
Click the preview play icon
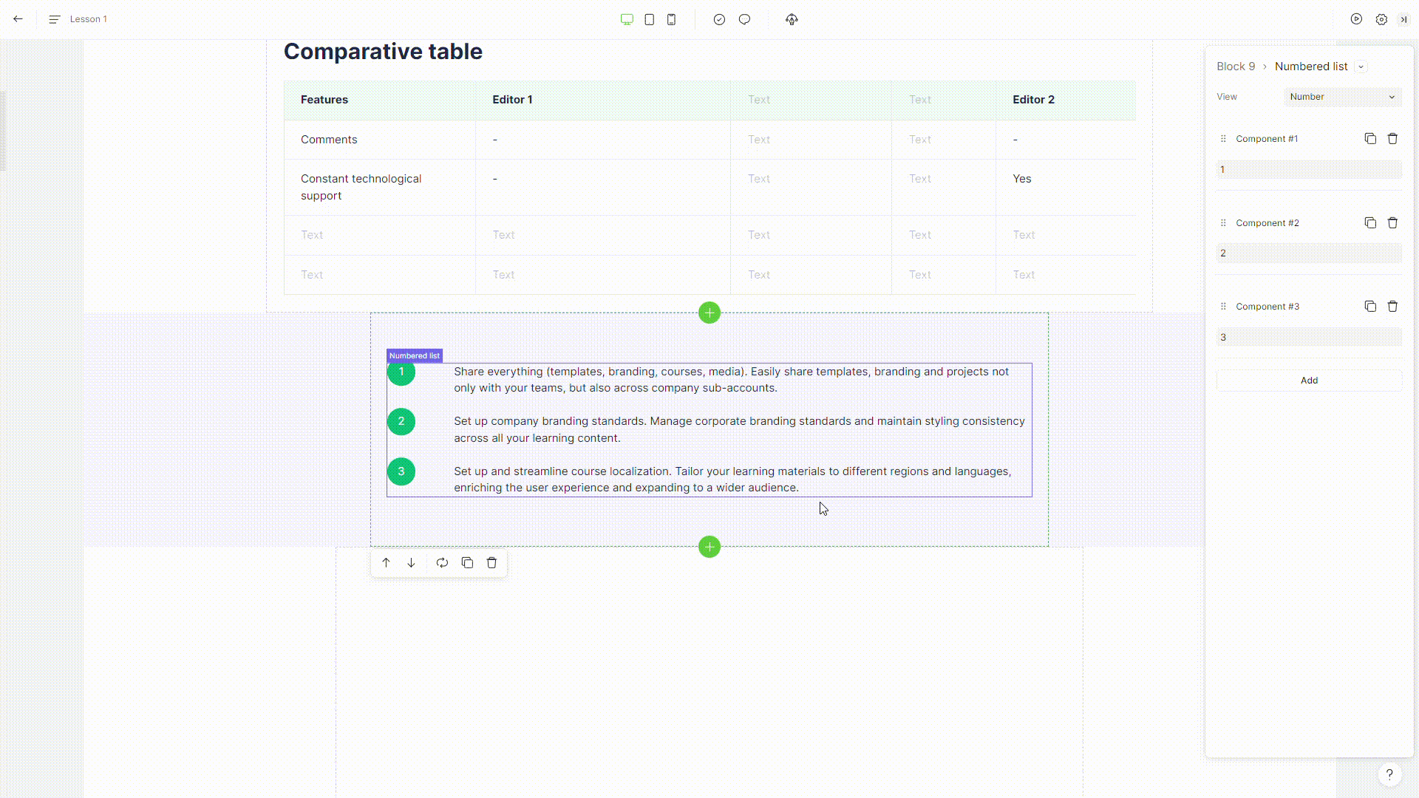click(1356, 19)
